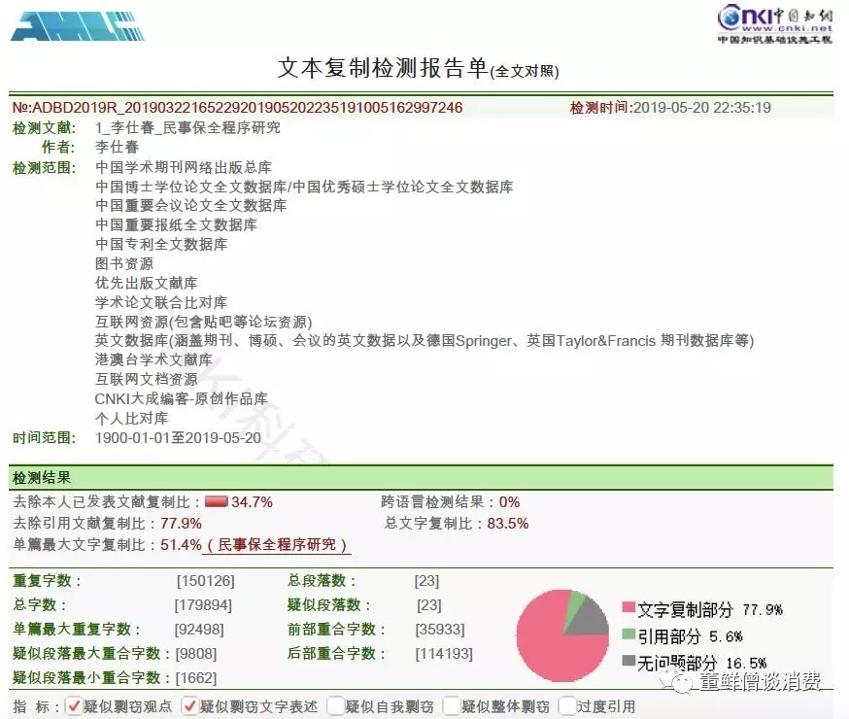
Task: Enable the 疑似整体剽窃 checkbox
Action: point(452,706)
